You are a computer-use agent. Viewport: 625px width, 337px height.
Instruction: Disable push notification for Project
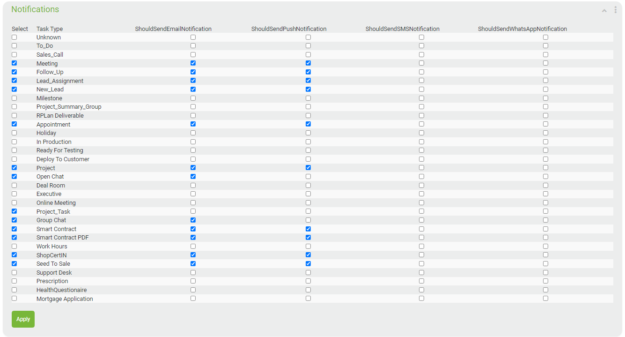coord(308,168)
